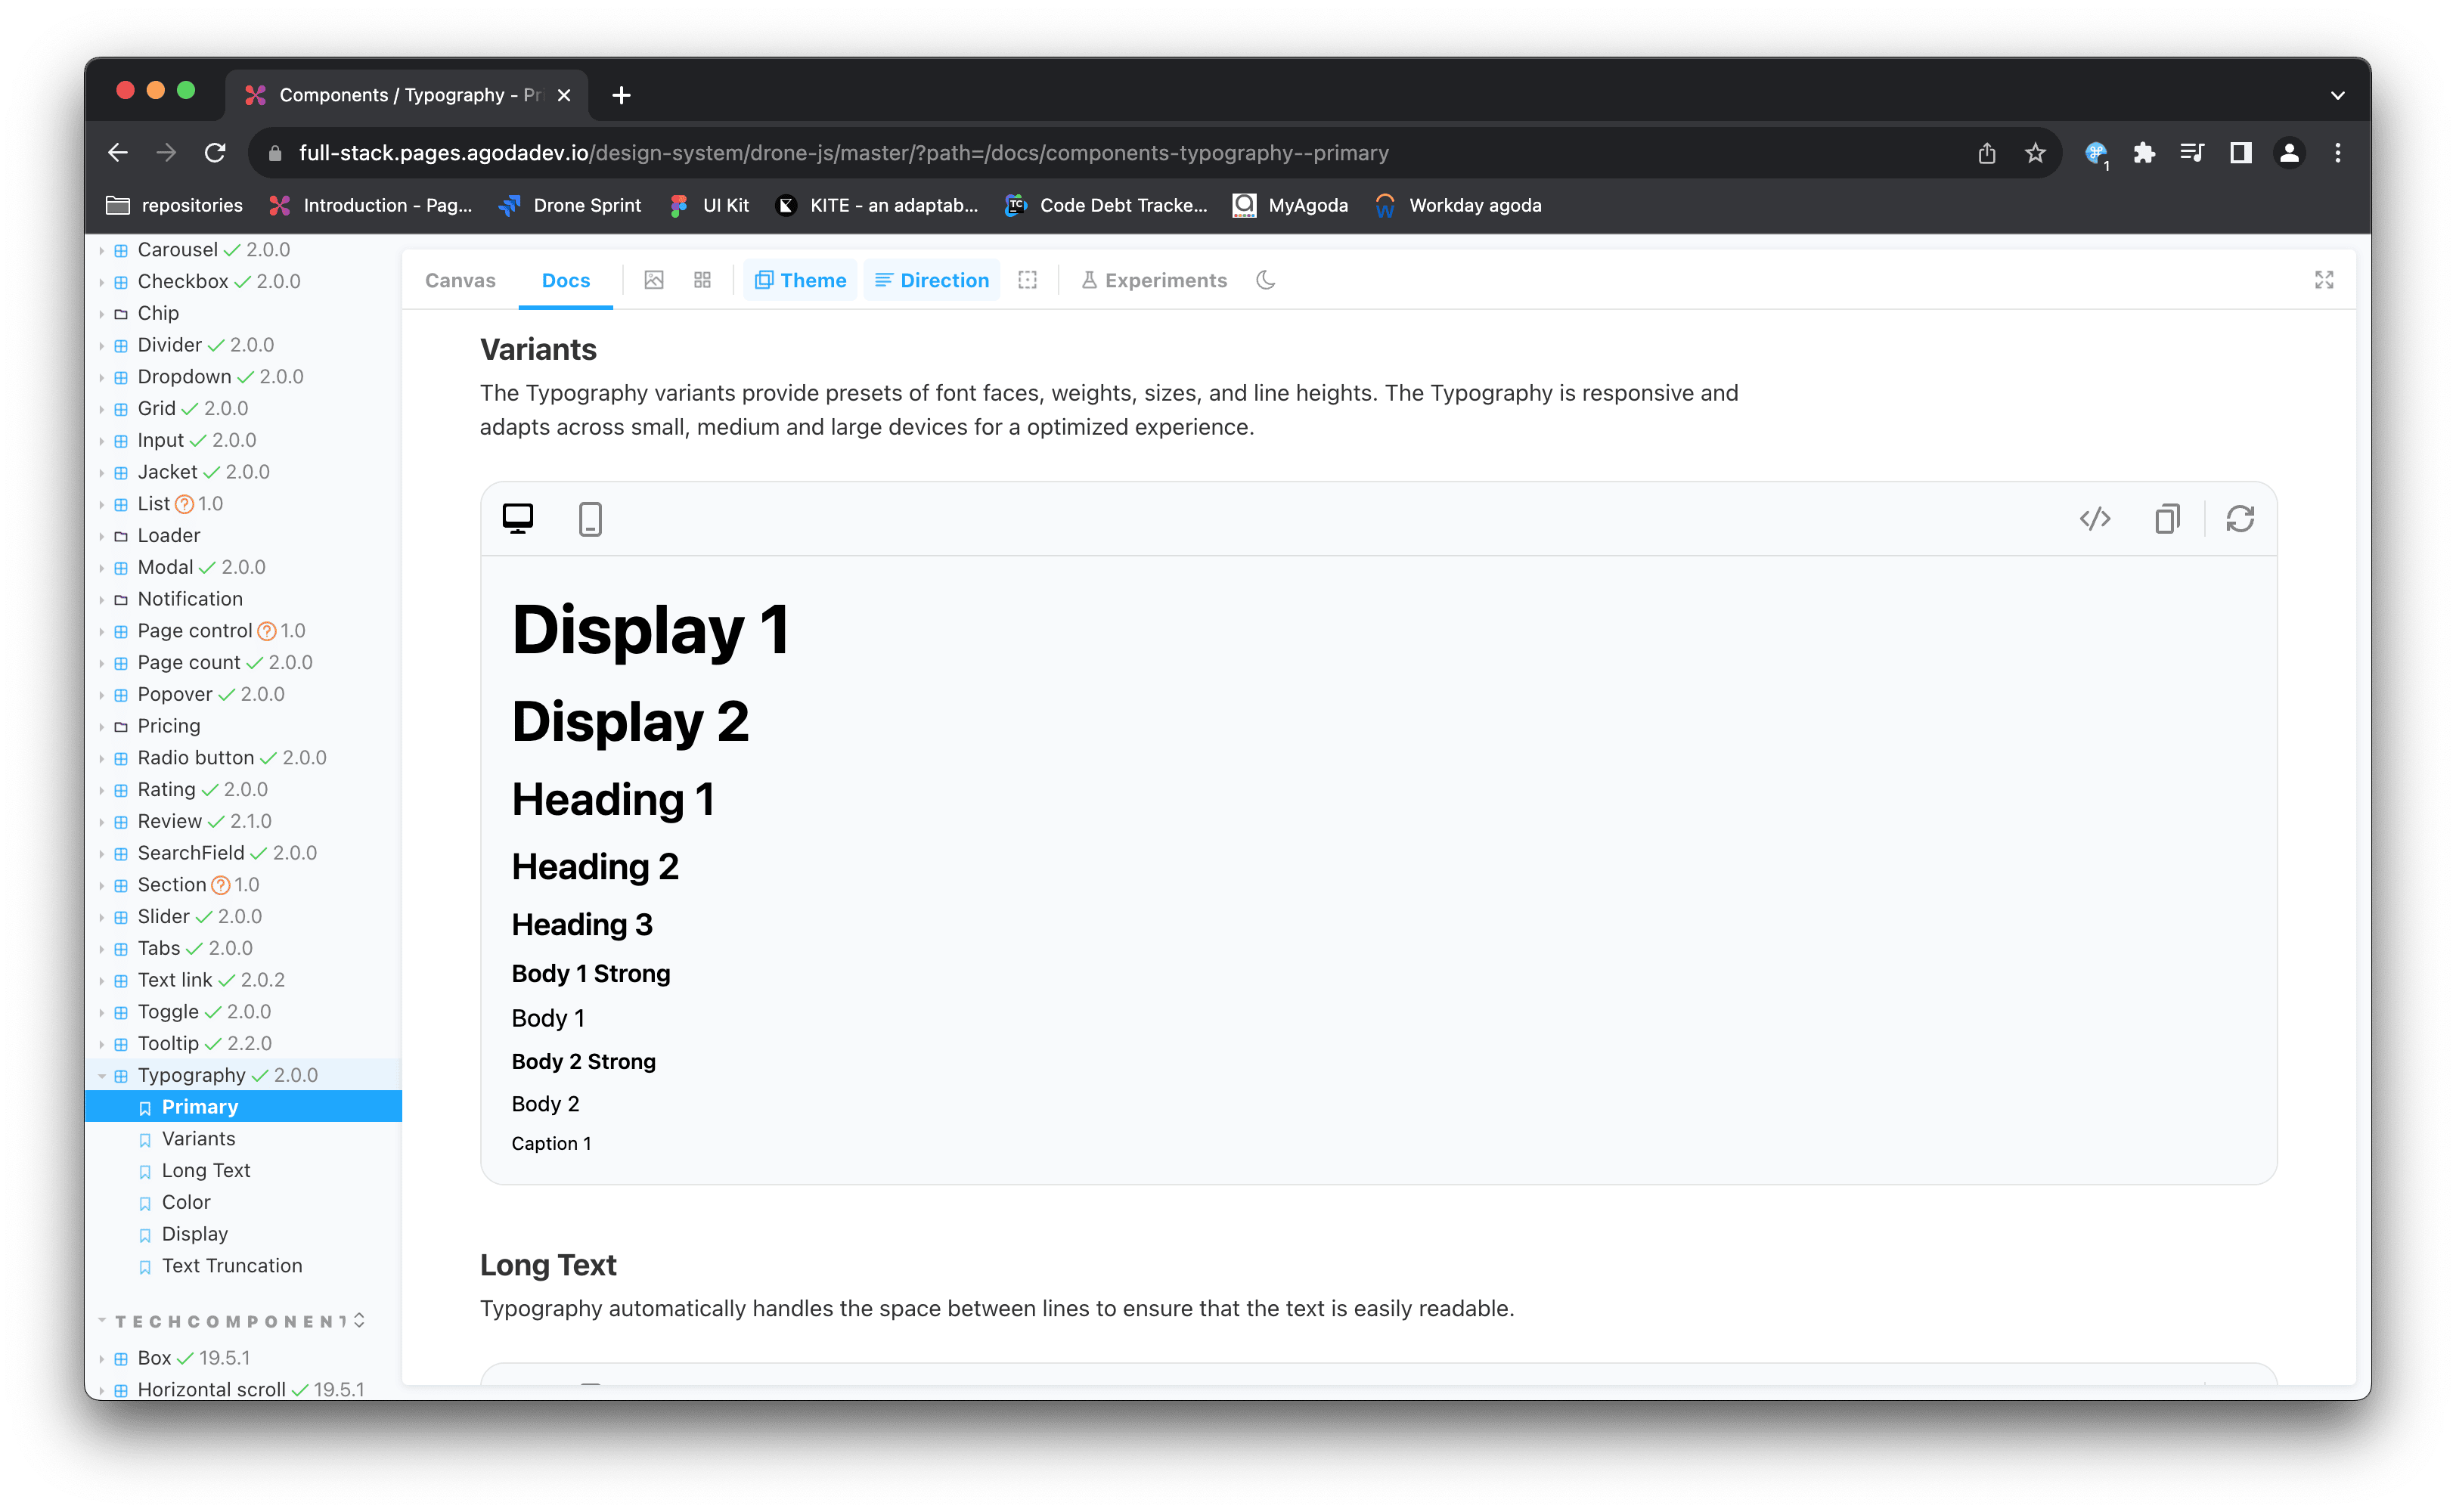This screenshot has width=2456, height=1512.
Task: Switch preview to mobile device view
Action: (590, 519)
